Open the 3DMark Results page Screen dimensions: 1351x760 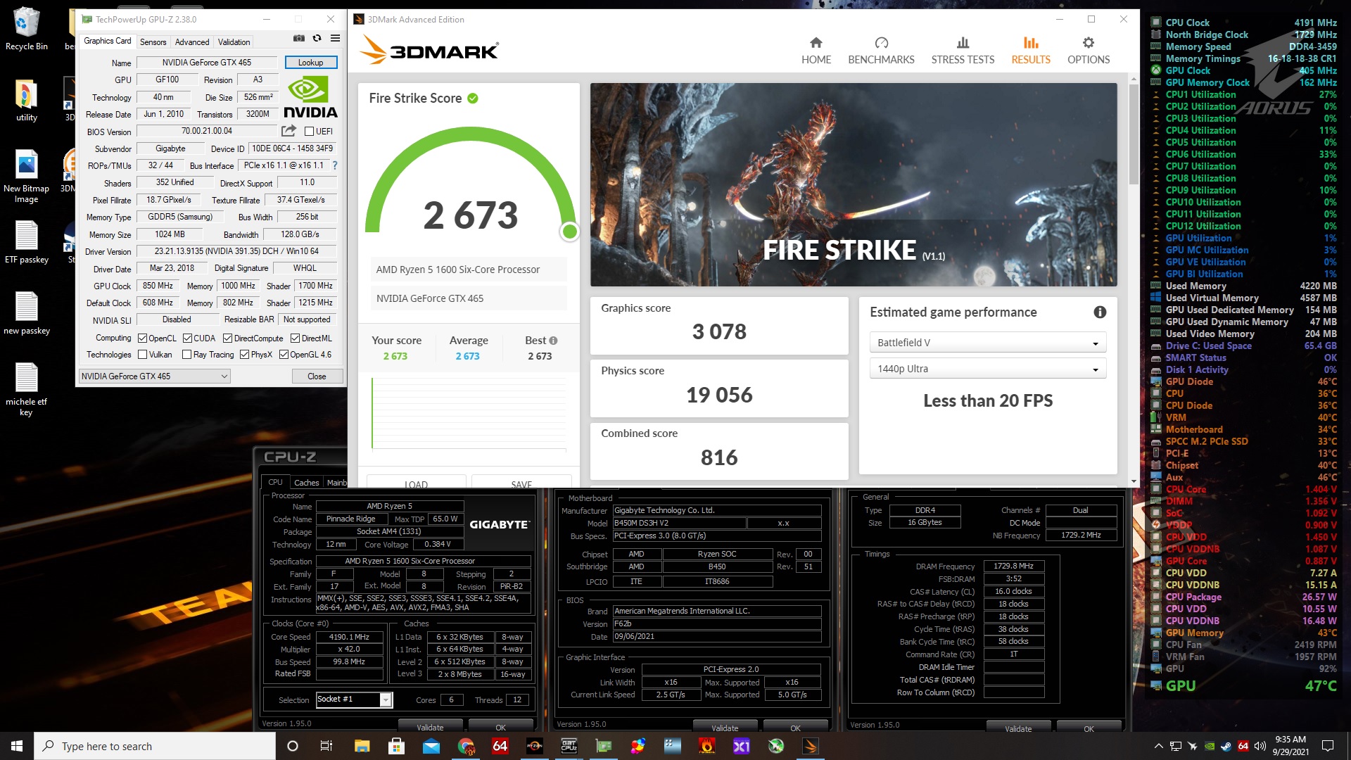[x=1031, y=51]
